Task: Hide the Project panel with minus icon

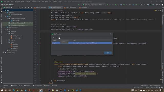Action: [32, 8]
